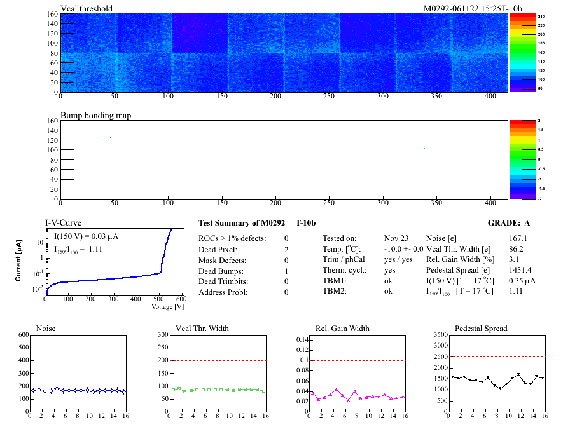Click the Bump bonding map color scale

[522, 159]
